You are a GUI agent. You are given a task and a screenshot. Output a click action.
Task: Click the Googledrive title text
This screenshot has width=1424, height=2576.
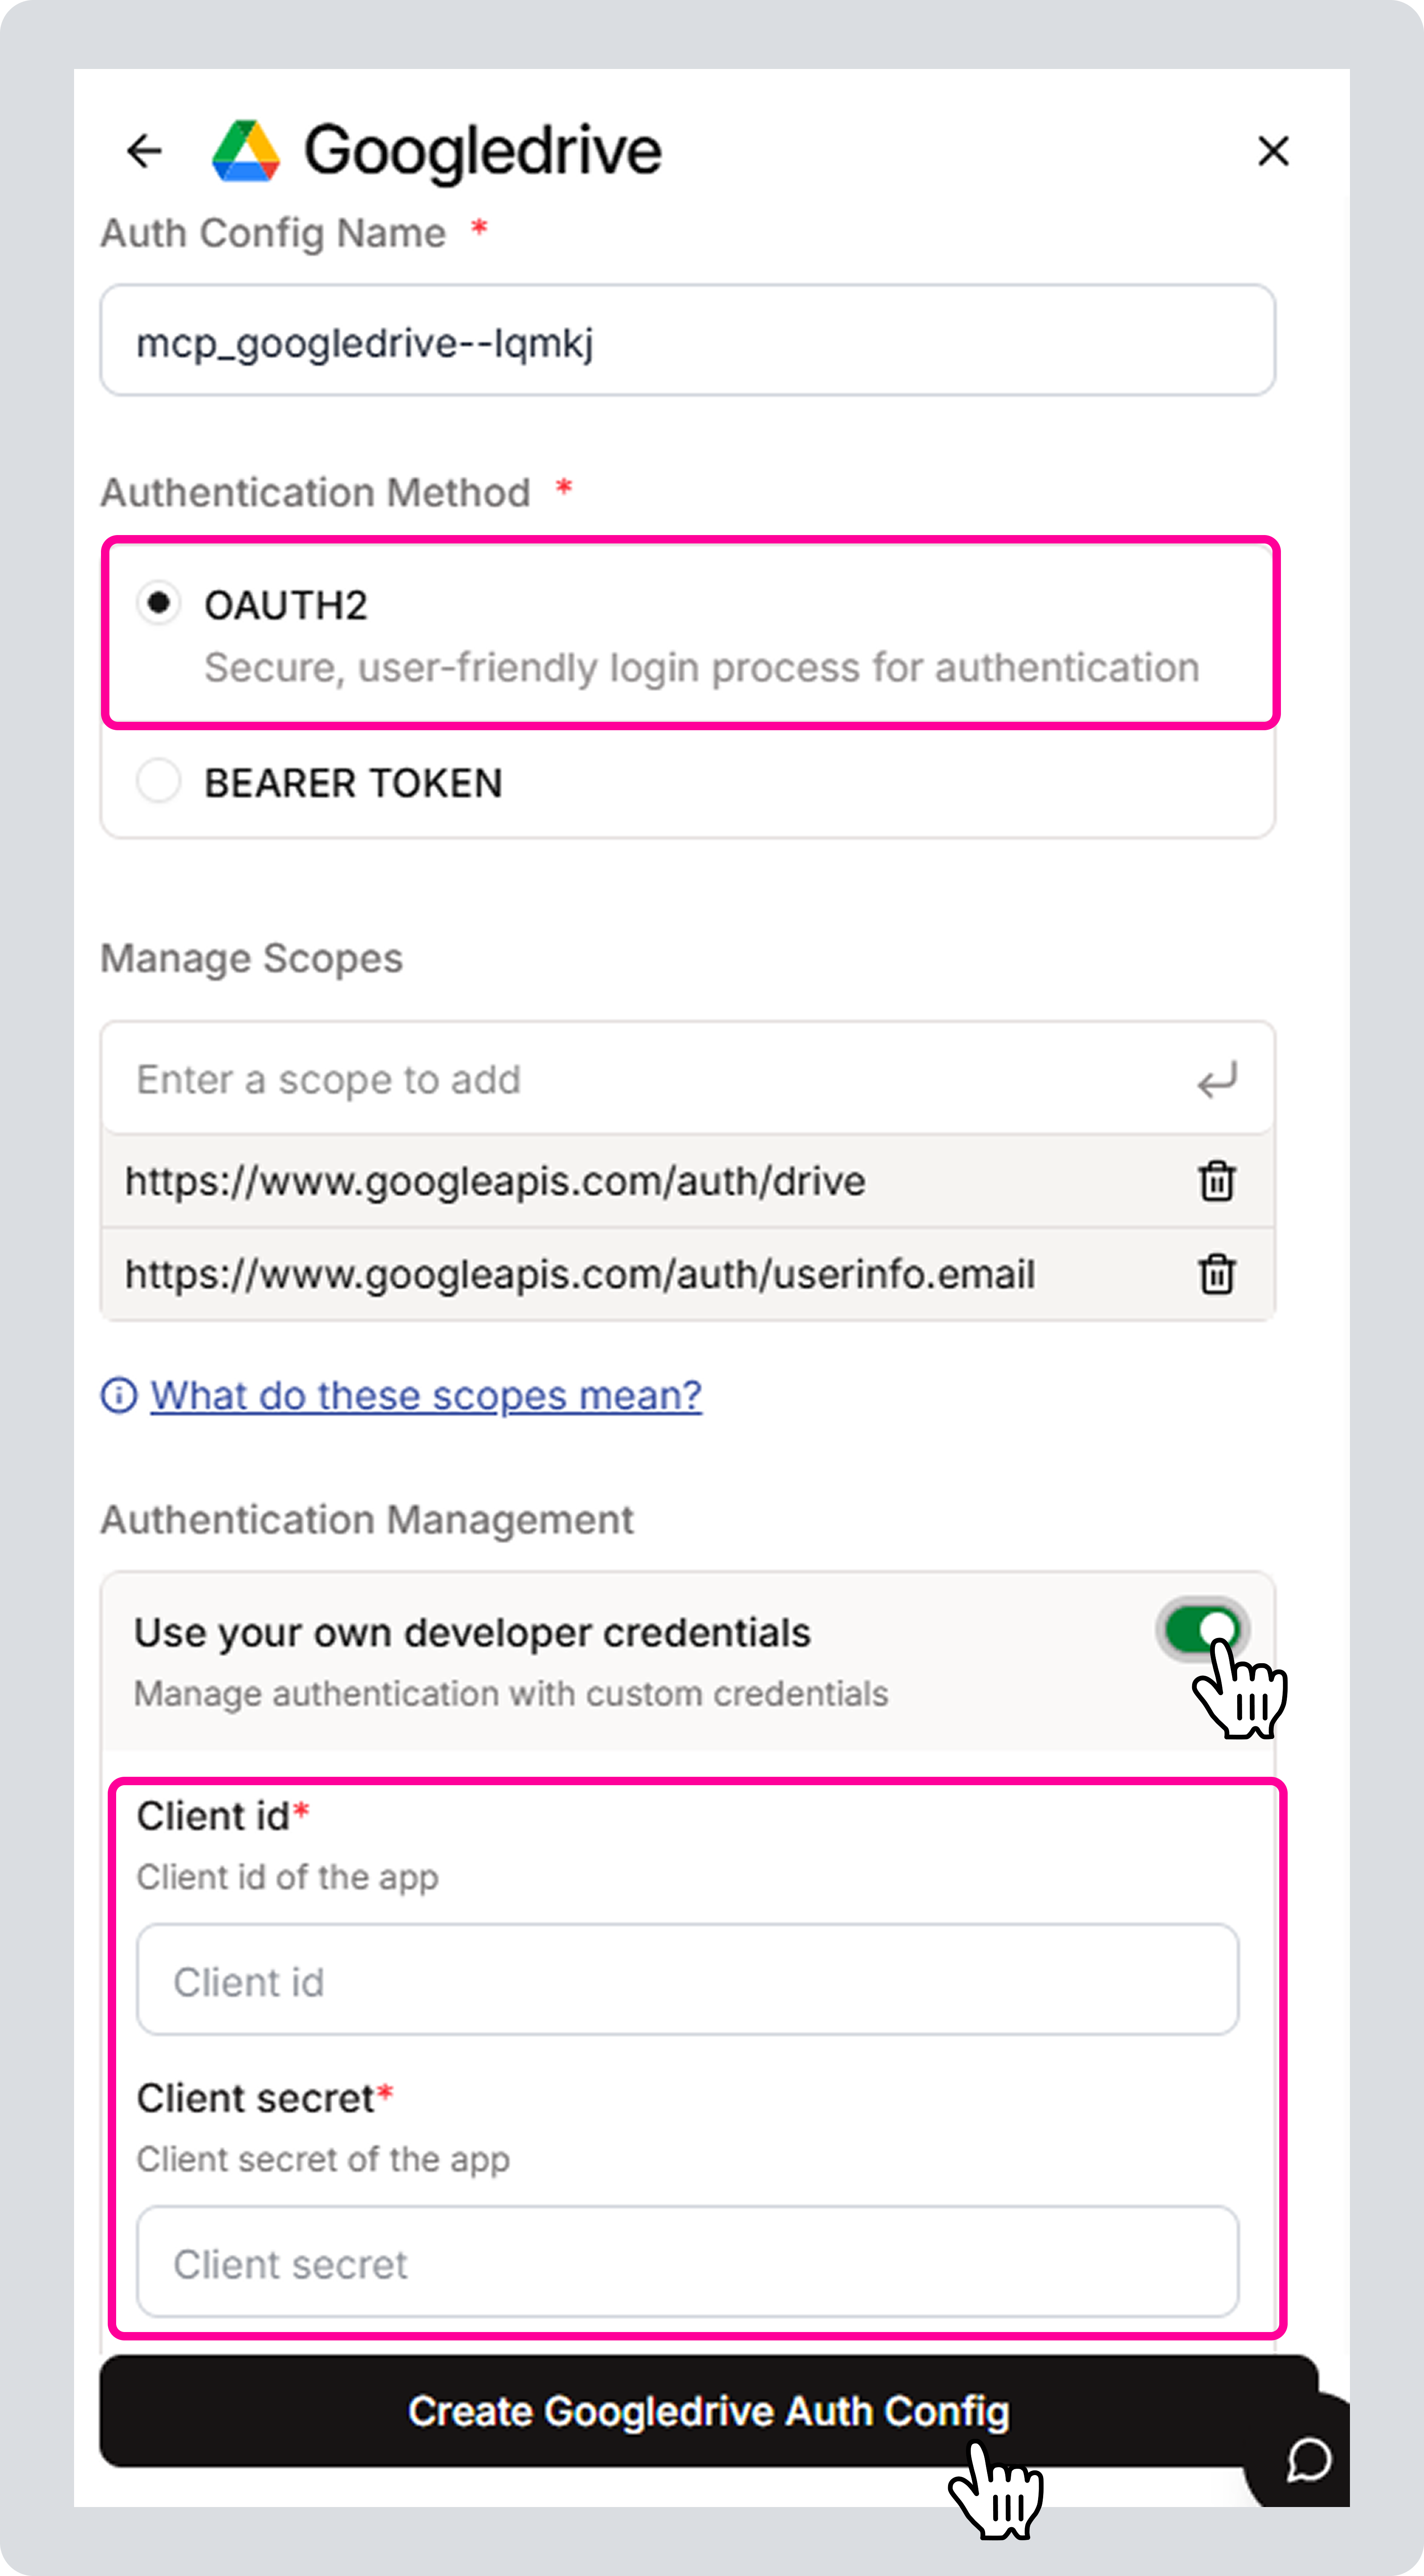tap(482, 151)
